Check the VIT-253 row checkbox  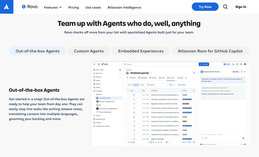(128, 126)
